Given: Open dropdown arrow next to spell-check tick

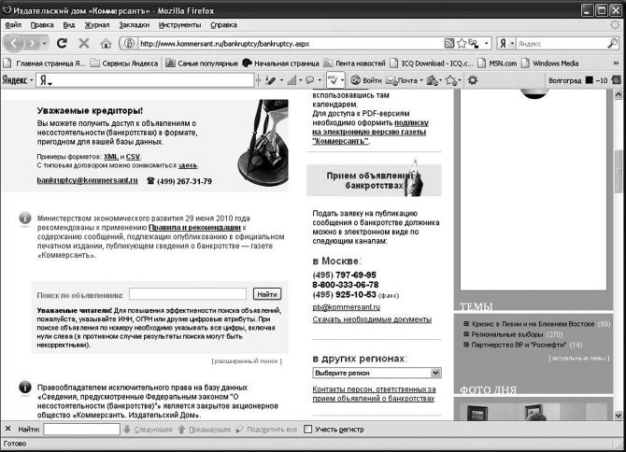Looking at the screenshot, I should 342,80.
